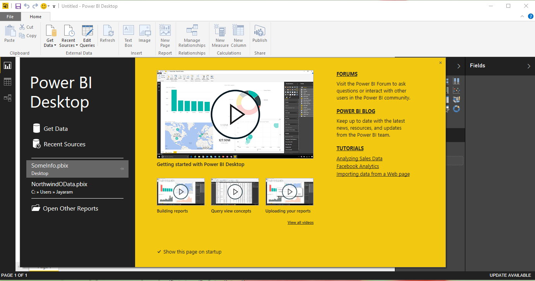Open the File menu

tap(10, 16)
